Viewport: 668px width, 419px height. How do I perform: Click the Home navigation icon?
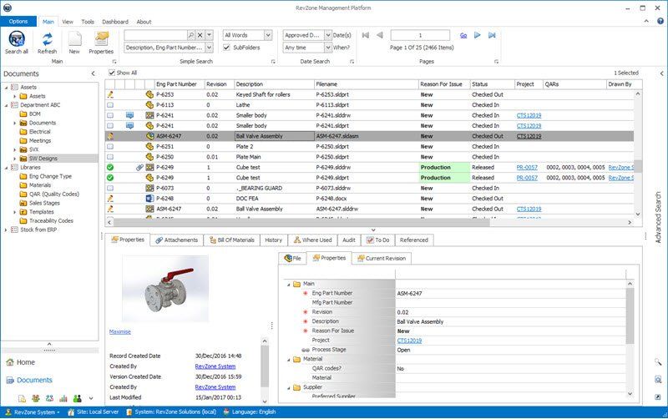[10, 362]
